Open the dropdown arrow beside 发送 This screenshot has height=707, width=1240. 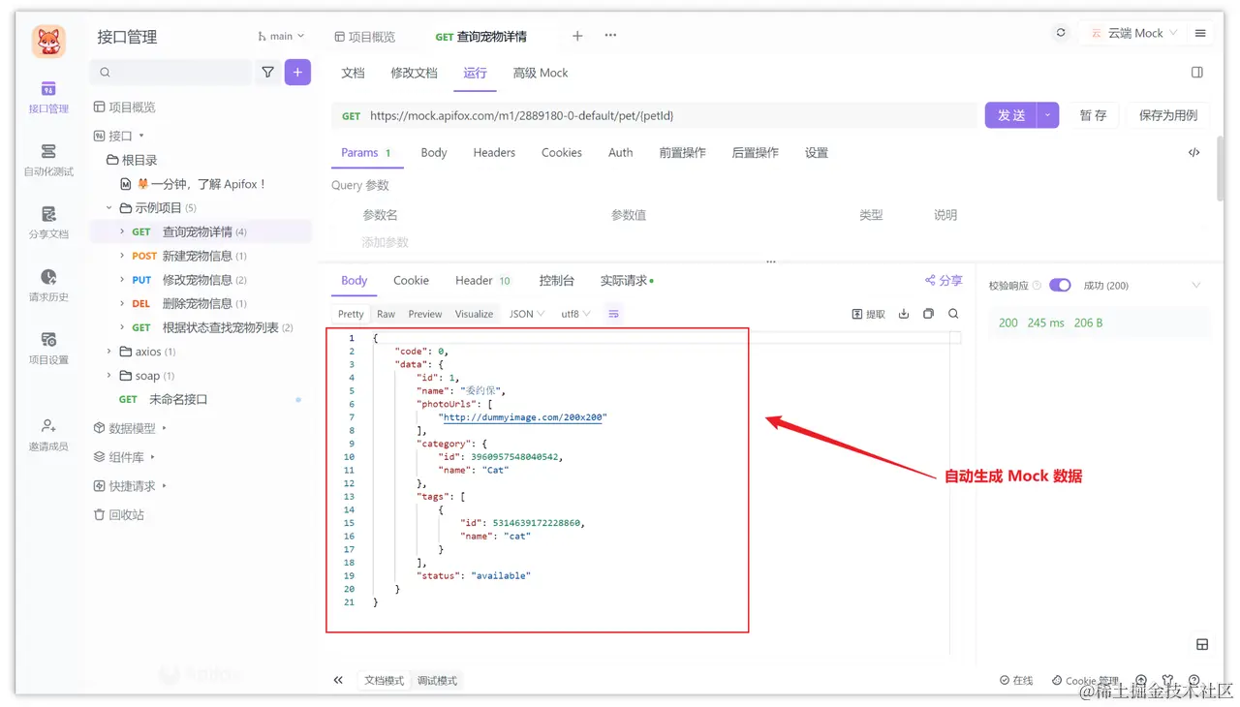pos(1047,115)
